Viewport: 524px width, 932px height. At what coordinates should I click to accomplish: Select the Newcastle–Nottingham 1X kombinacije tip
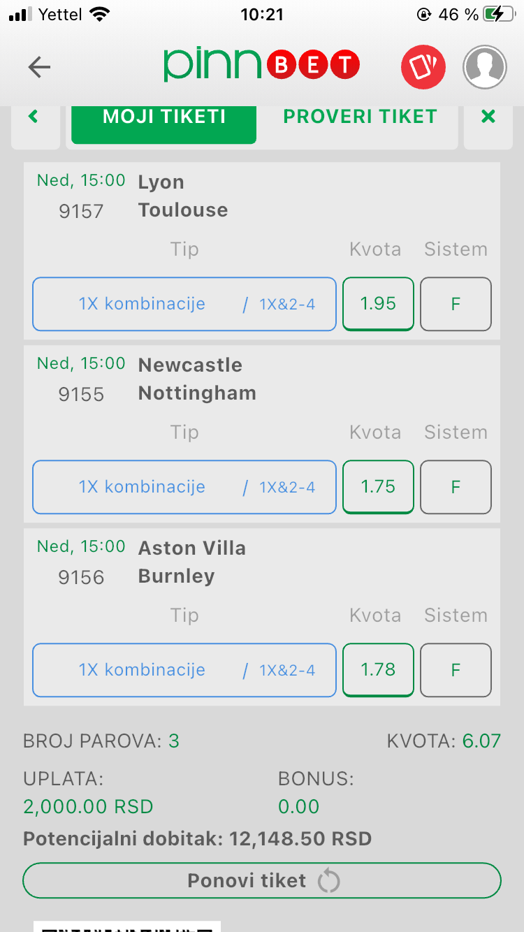184,488
